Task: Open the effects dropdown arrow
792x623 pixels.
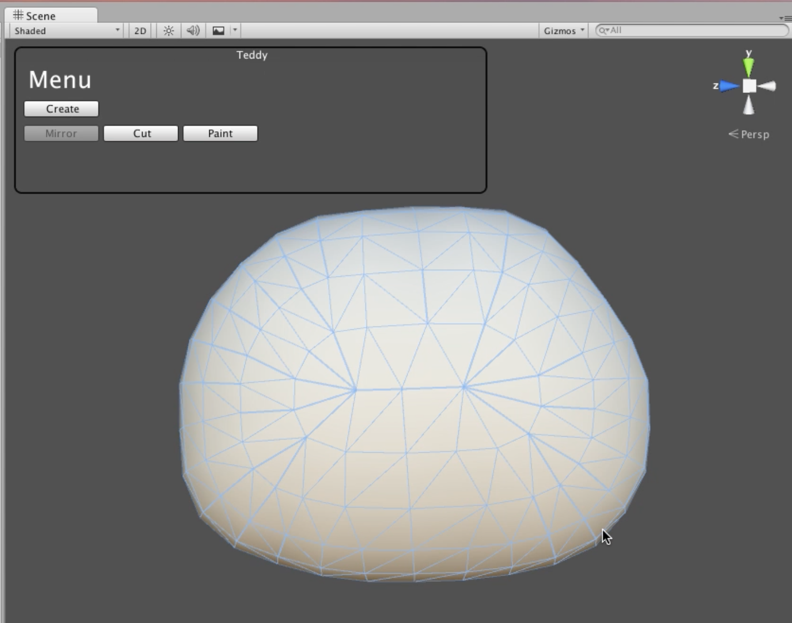Action: pyautogui.click(x=235, y=30)
